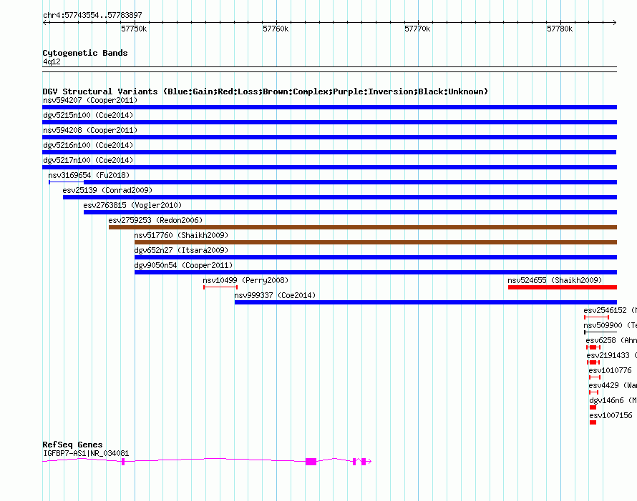Click the esv1007156 red loss block
Image resolution: width=637 pixels, height=501 pixels.
(593, 422)
